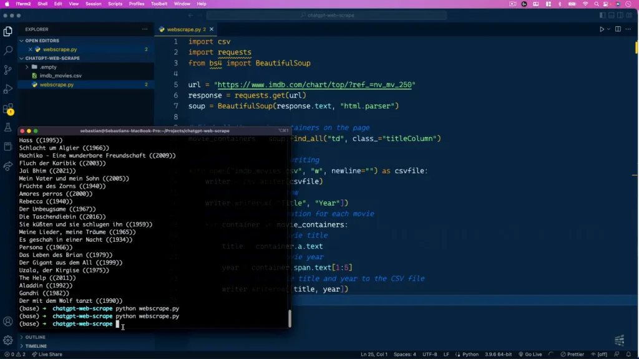
Task: Start Live Share from status bar
Action: click(x=47, y=355)
